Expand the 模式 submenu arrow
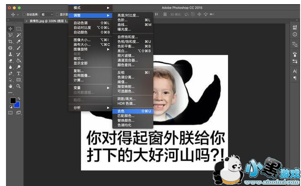301x186 pixels. tap(108, 8)
